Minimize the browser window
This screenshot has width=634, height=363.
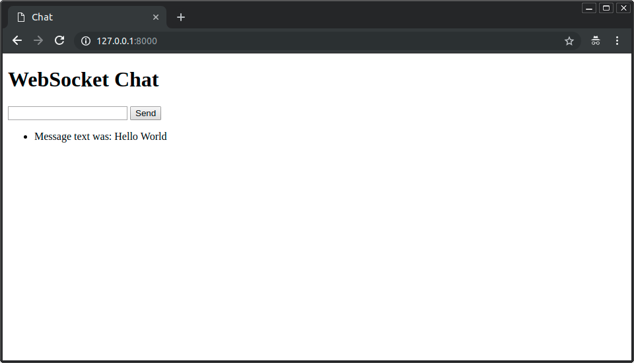point(589,8)
